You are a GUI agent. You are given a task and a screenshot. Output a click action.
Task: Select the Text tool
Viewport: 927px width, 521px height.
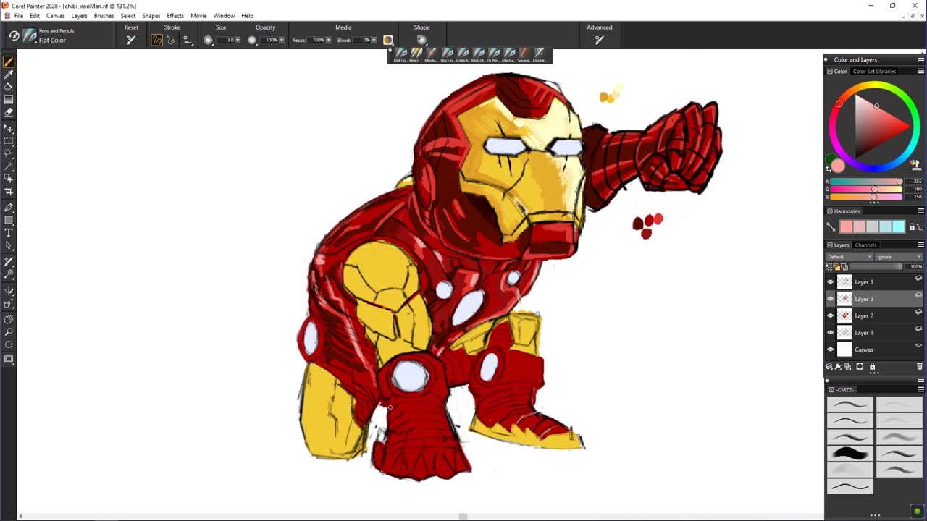click(x=9, y=232)
